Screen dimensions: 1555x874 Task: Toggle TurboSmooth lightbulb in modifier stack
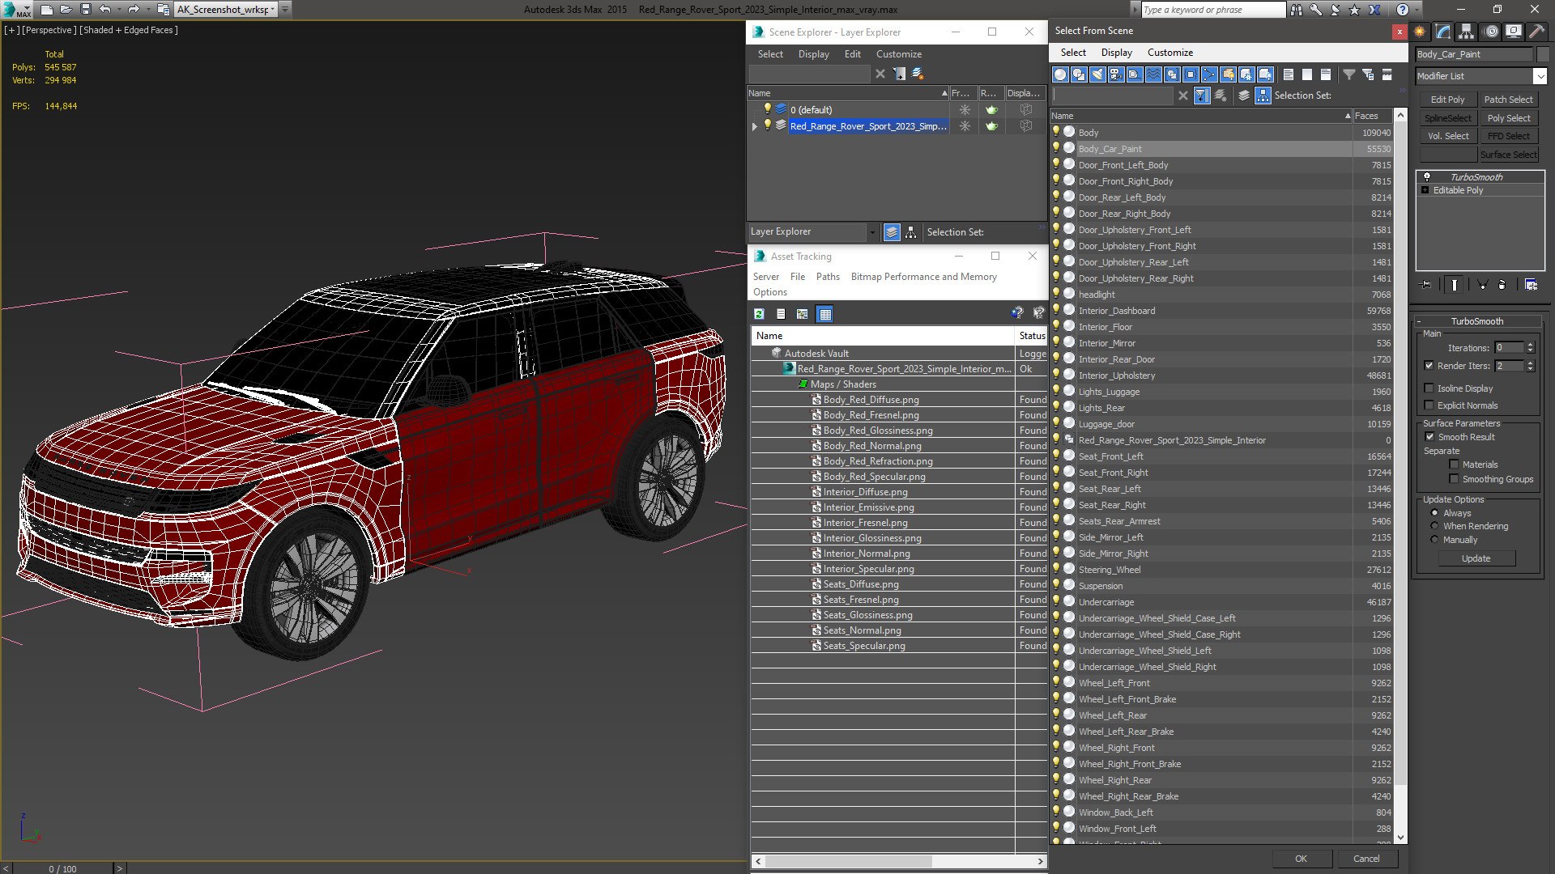[x=1427, y=176]
